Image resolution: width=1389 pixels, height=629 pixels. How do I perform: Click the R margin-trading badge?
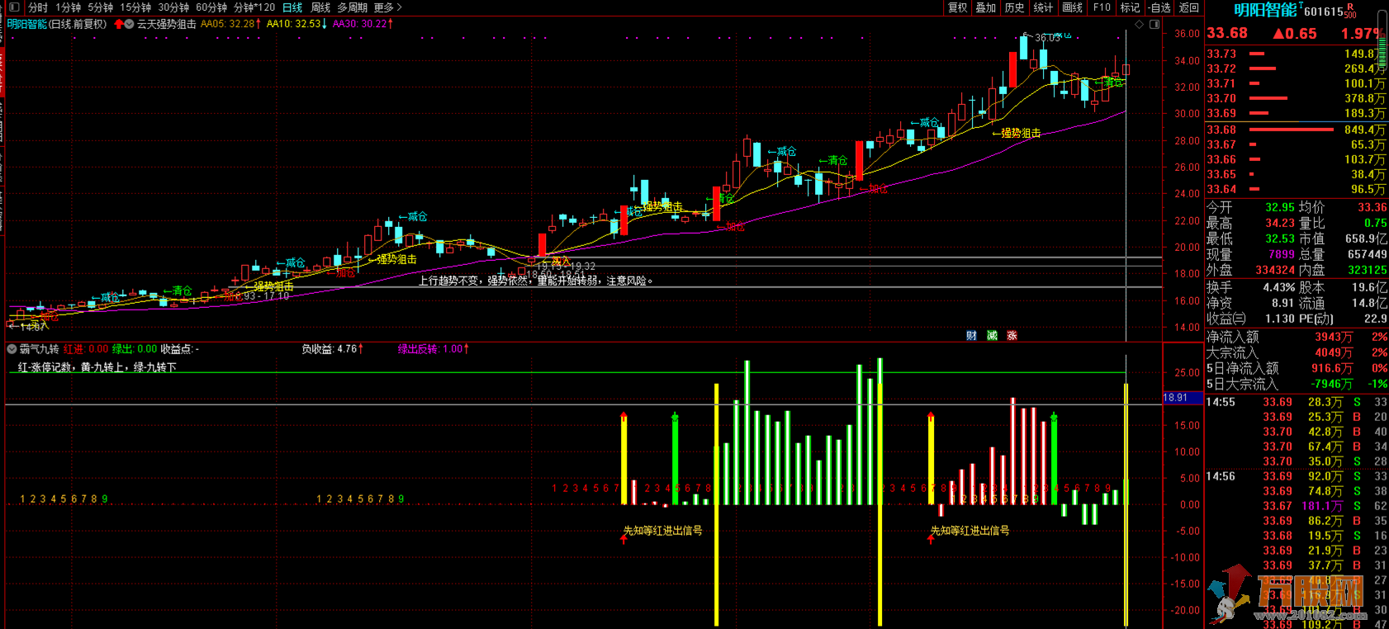1350,7
